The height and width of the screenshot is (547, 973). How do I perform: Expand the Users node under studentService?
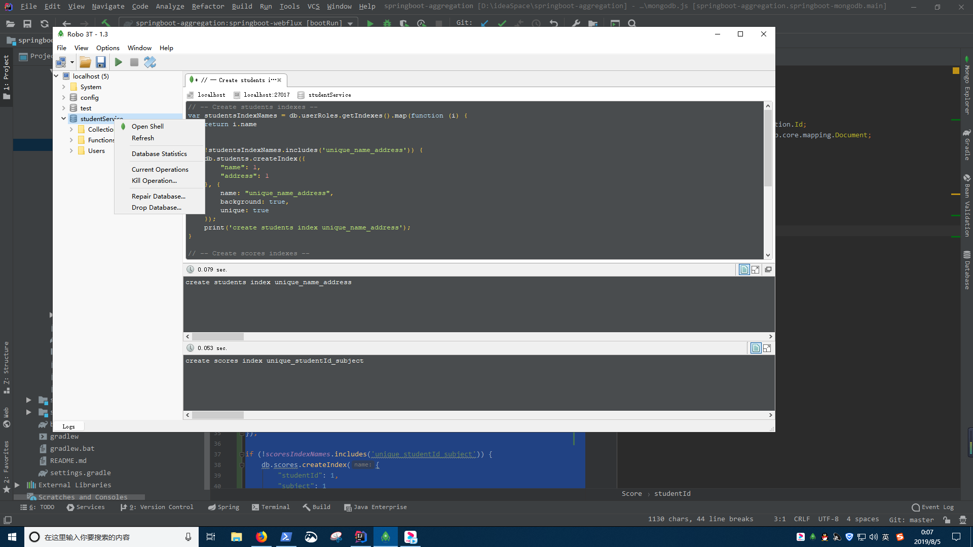72,150
